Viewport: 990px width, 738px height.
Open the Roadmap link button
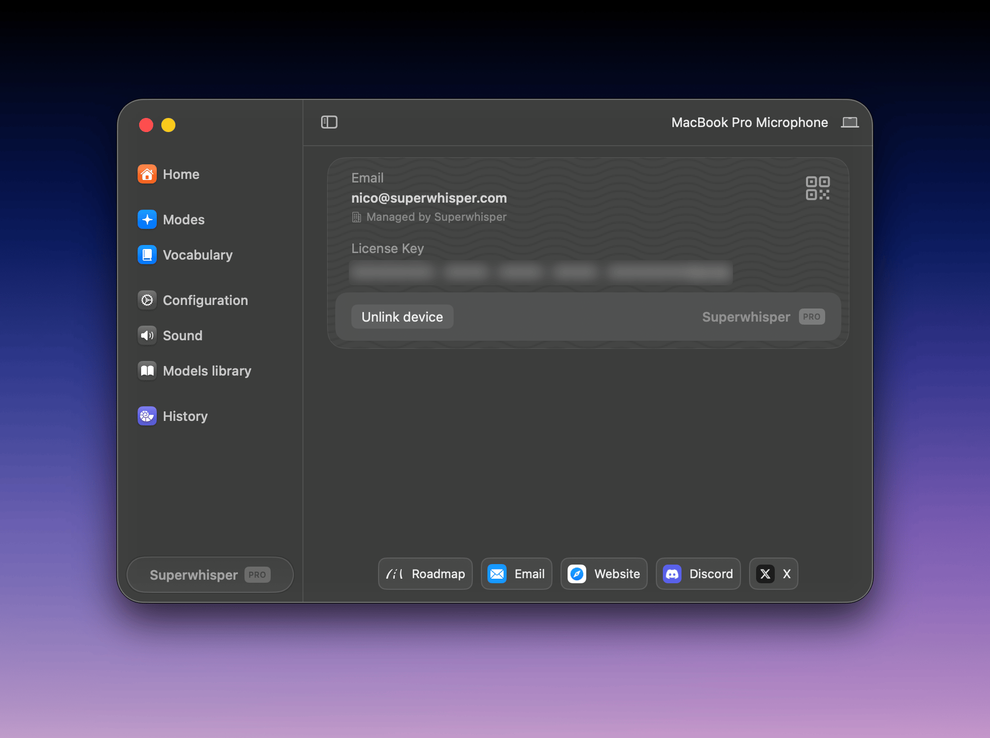(x=425, y=574)
